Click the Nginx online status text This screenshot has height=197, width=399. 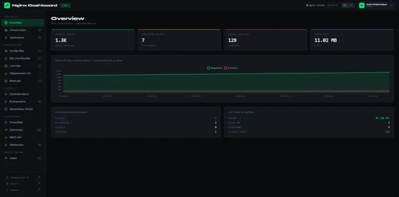(x=317, y=5)
